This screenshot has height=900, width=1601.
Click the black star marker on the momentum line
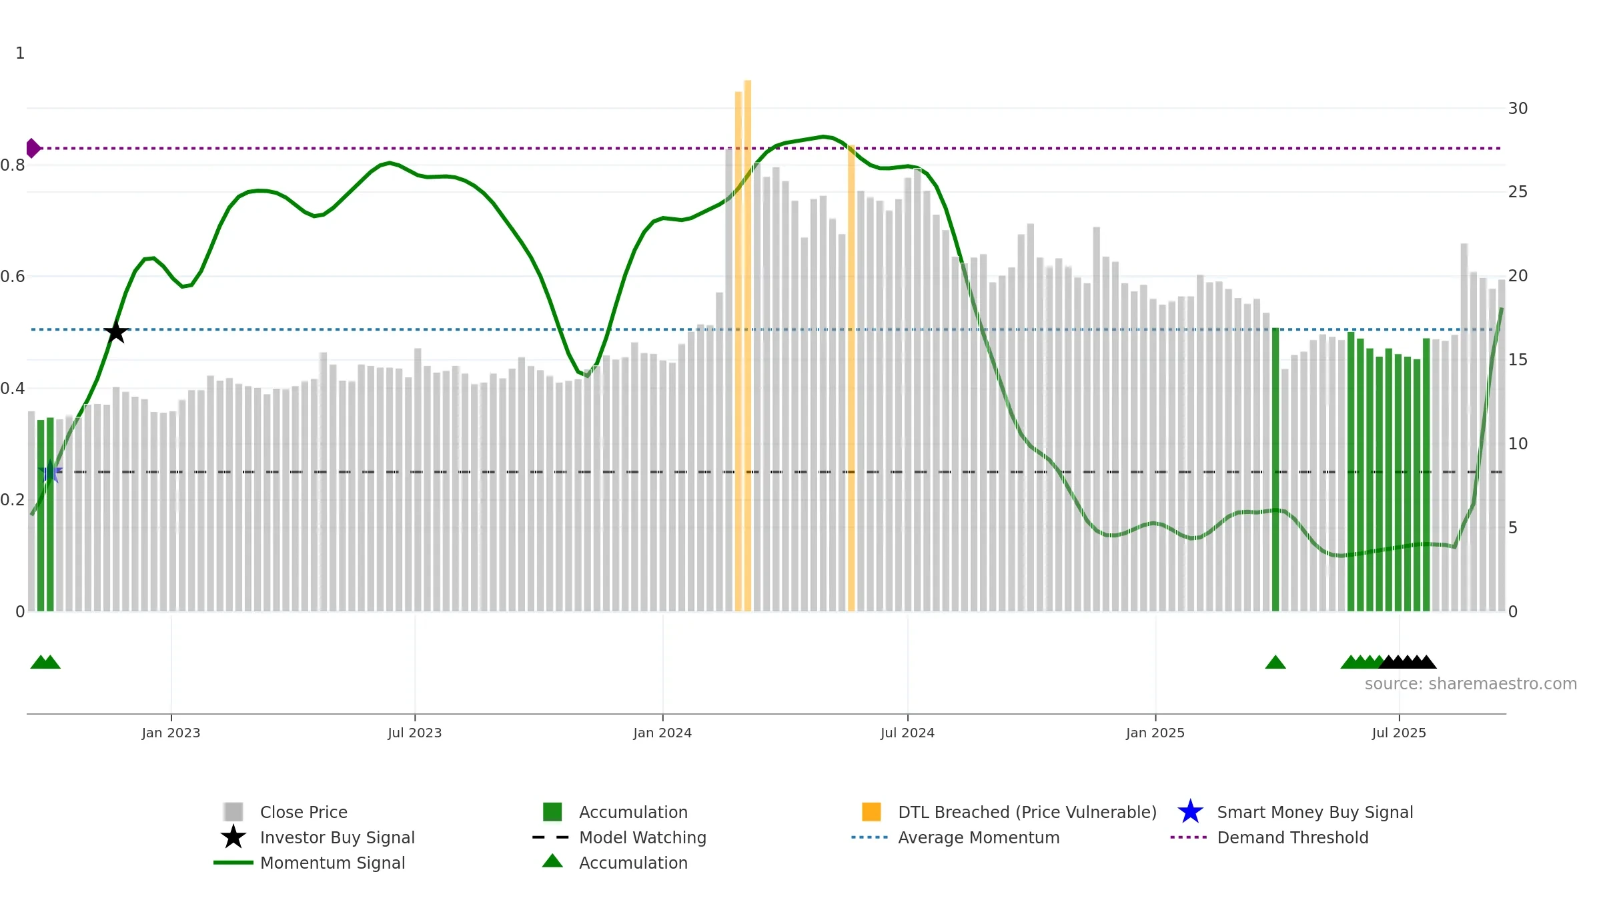tap(116, 331)
